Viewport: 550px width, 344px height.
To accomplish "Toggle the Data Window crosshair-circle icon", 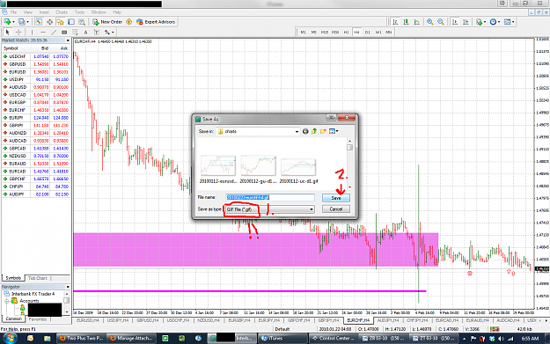I will [x=50, y=22].
